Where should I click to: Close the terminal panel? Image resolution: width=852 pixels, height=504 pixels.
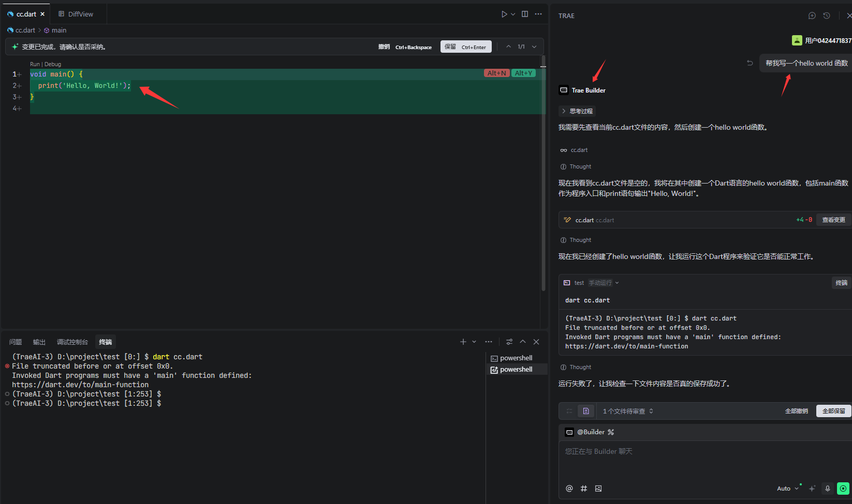(536, 342)
